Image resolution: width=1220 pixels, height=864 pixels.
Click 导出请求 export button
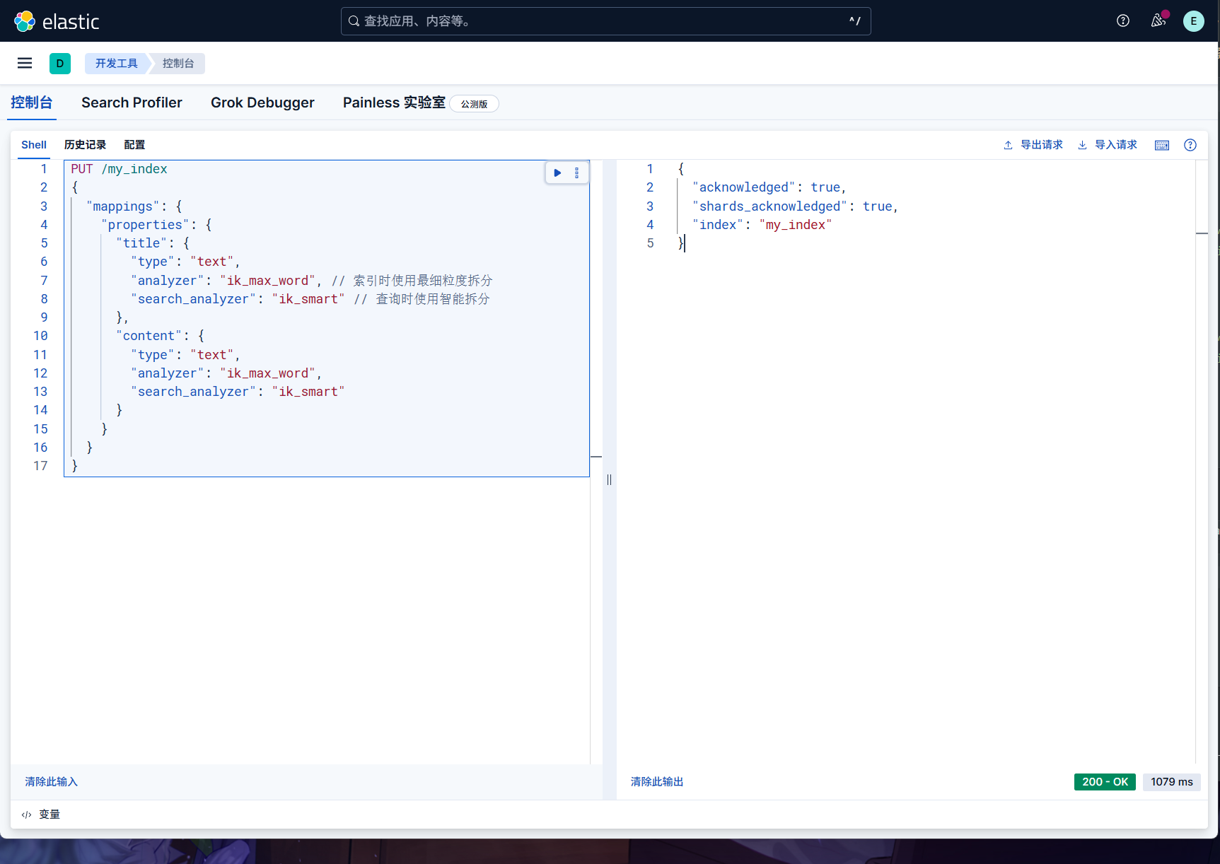[1033, 145]
